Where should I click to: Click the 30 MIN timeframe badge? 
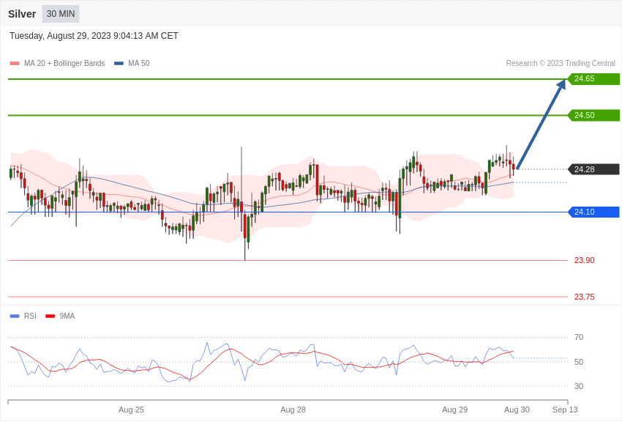tap(61, 14)
